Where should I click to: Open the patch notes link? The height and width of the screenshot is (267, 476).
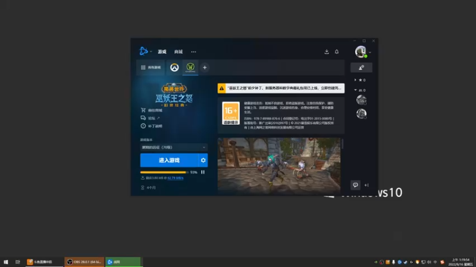(152, 126)
